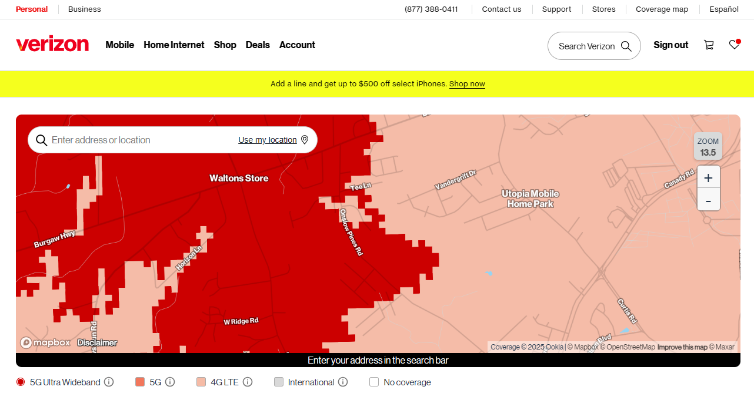Click the map search magnifier icon
This screenshot has height=400, width=754.
[42, 140]
